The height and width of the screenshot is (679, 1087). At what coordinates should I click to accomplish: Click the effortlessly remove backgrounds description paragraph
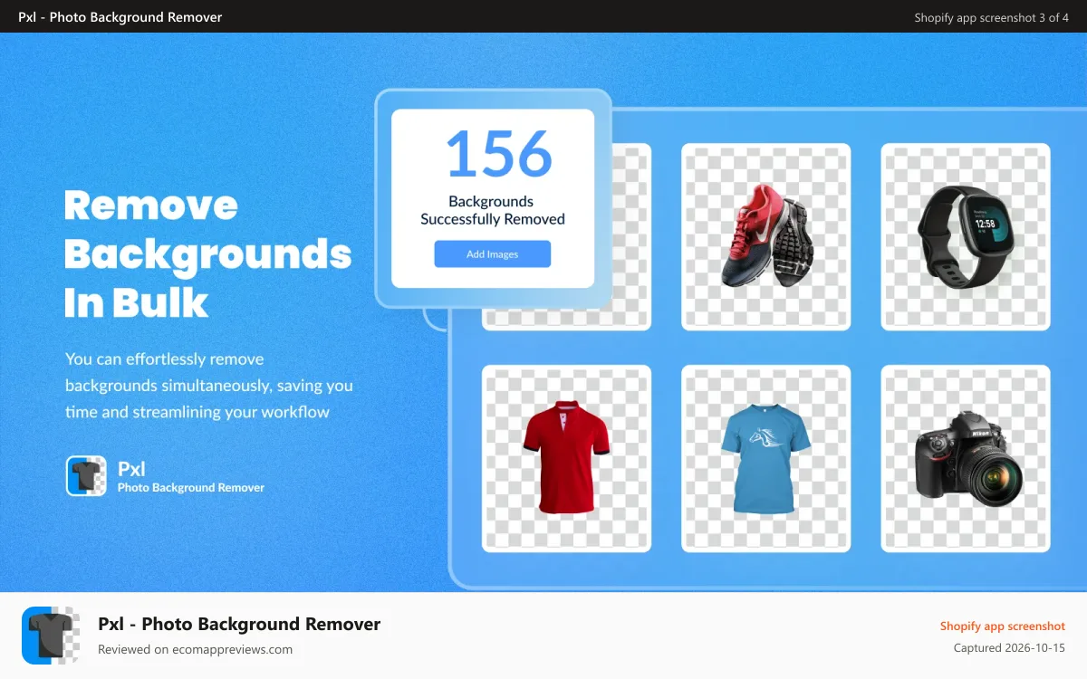pos(209,386)
